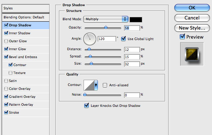
Task: Select the Pattern Overlay style row
Action: pyautogui.click(x=26, y=105)
